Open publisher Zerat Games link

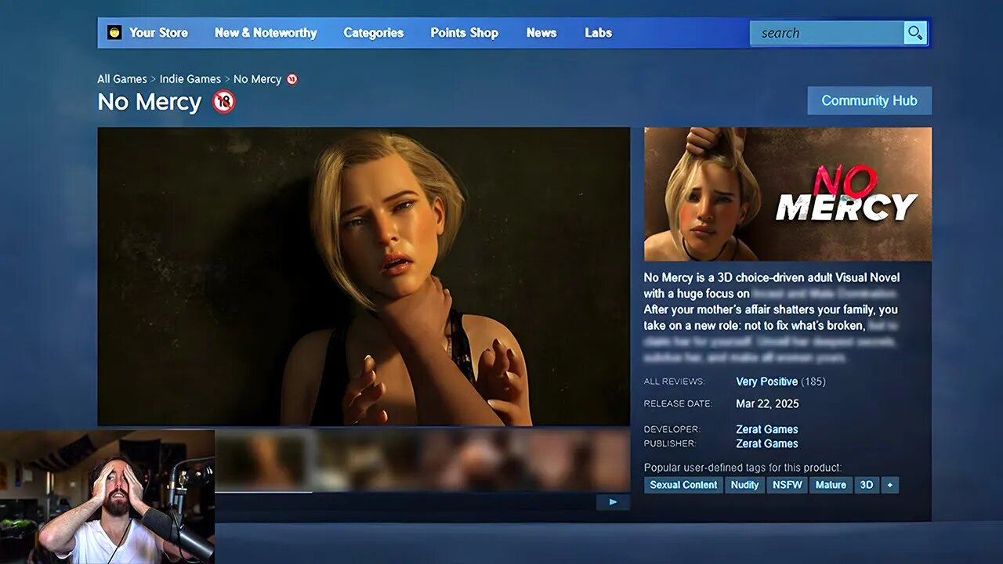point(767,443)
